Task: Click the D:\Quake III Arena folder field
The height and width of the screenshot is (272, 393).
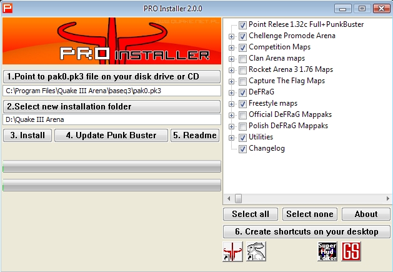Action: (112, 119)
